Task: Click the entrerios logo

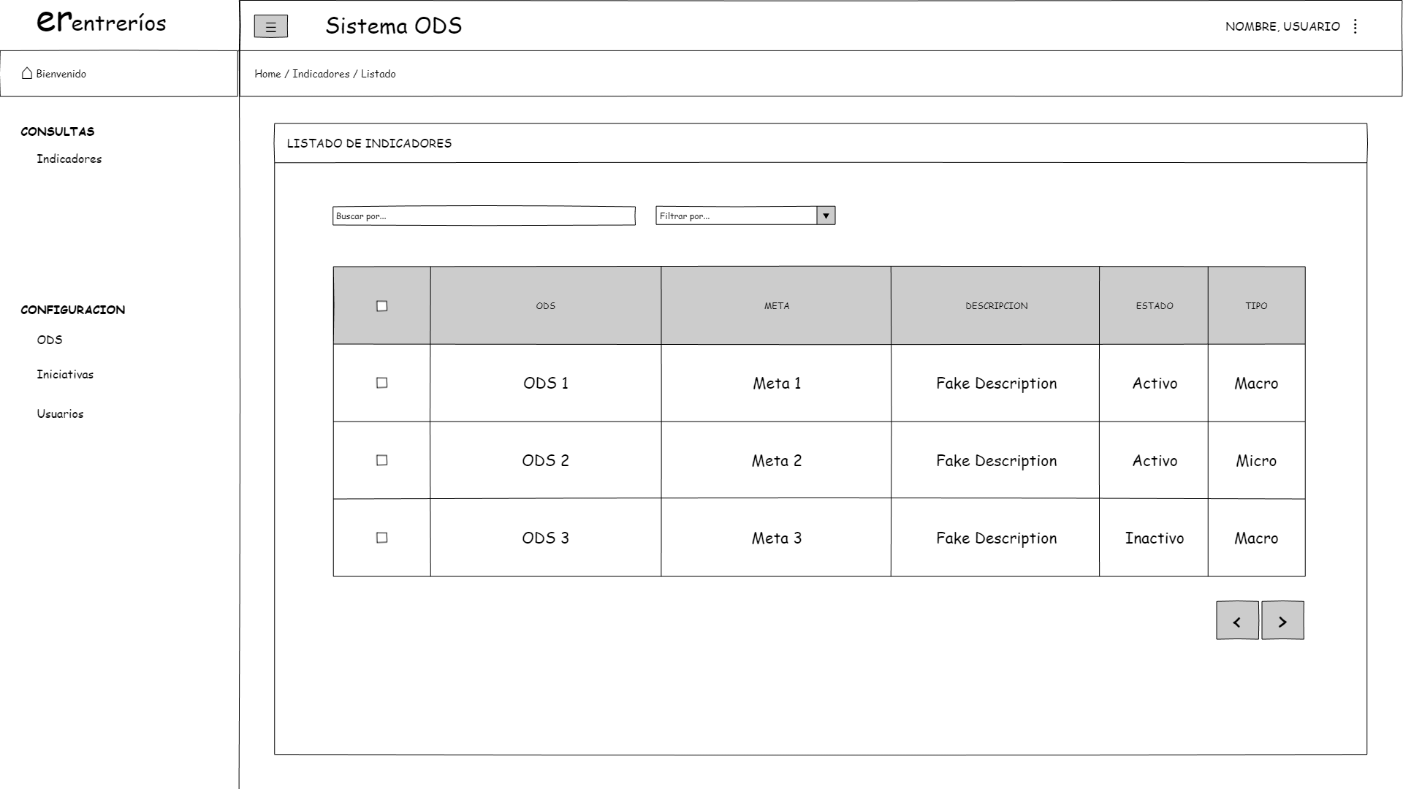Action: (x=102, y=22)
